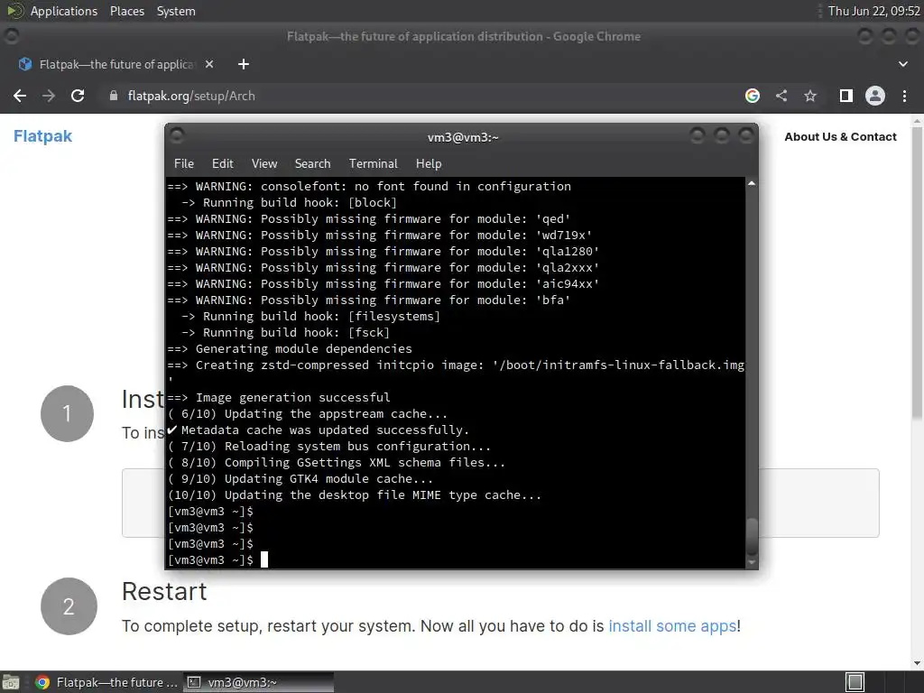Open Chrome's three-dot menu
This screenshot has width=924, height=693.
click(x=904, y=96)
